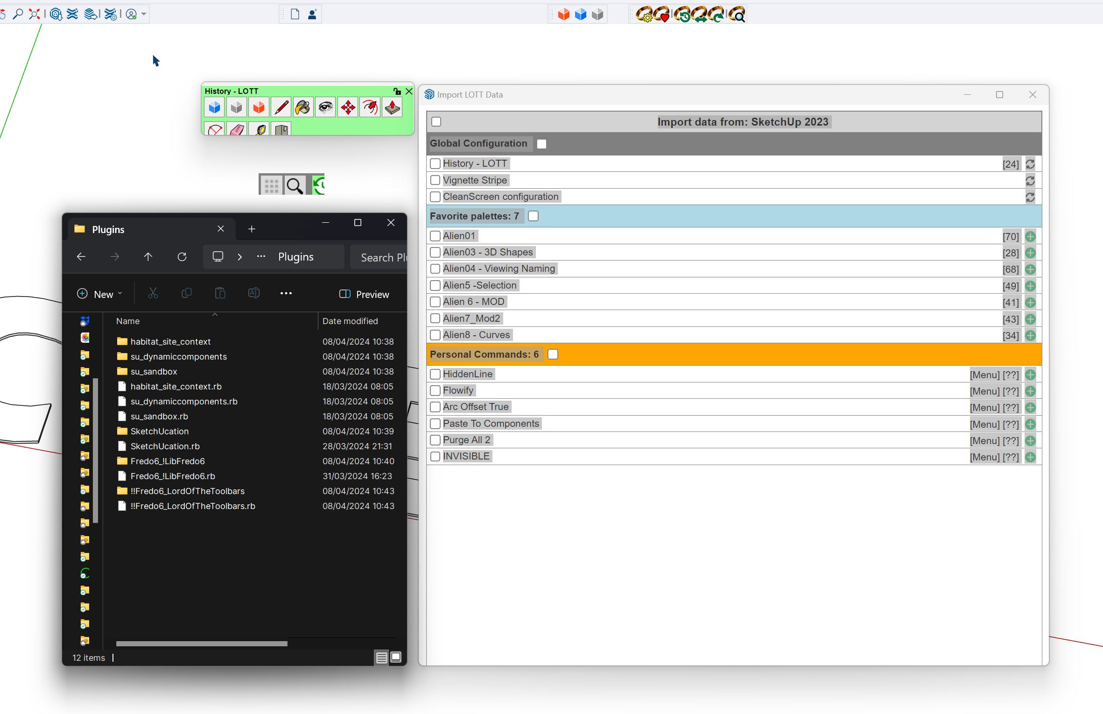The height and width of the screenshot is (714, 1103).
Task: Click the plus button next to Alien7_Mod2
Action: [1032, 318]
